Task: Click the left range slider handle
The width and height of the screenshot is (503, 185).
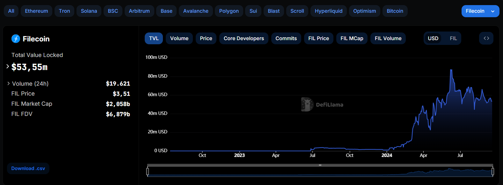Action: click(147, 172)
